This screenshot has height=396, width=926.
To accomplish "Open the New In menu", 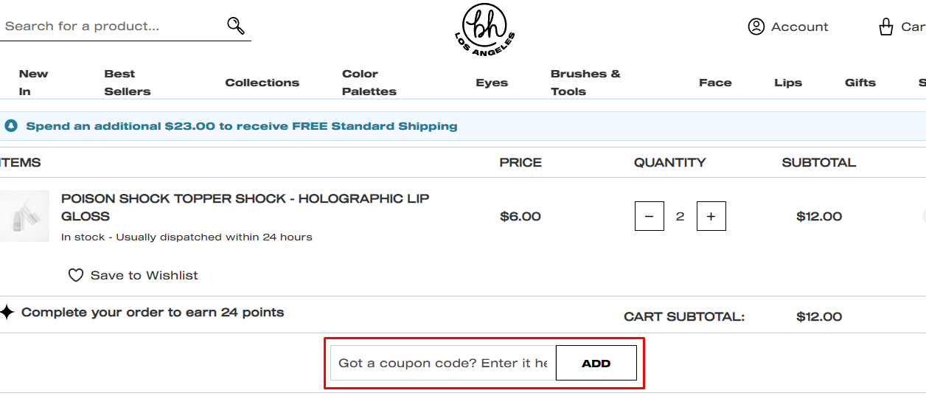I will (33, 83).
